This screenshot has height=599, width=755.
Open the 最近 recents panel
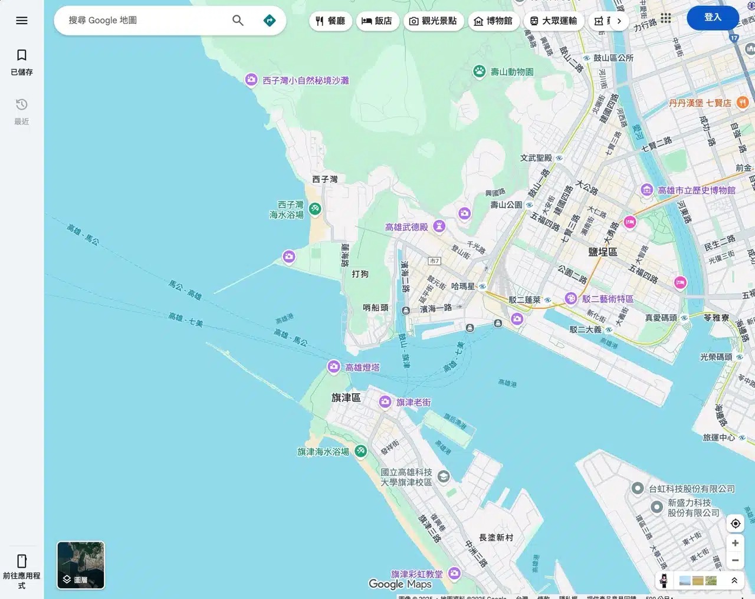point(22,111)
